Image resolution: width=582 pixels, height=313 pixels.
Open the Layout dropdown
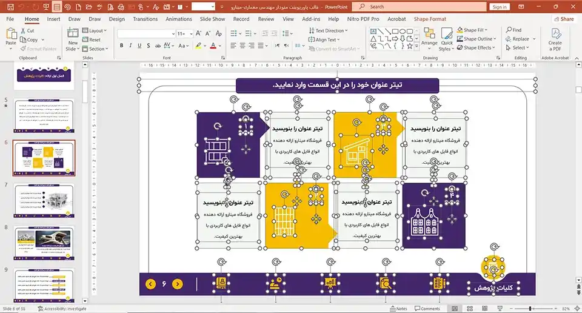(95, 30)
